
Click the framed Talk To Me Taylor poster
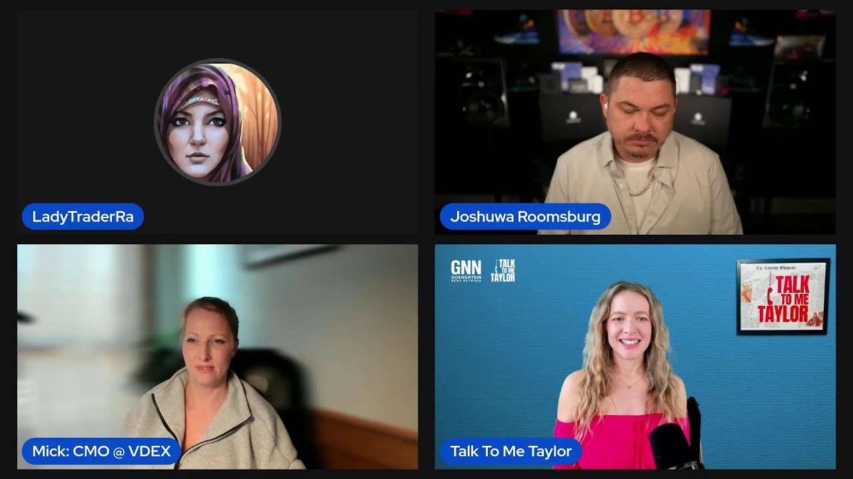coord(784,296)
